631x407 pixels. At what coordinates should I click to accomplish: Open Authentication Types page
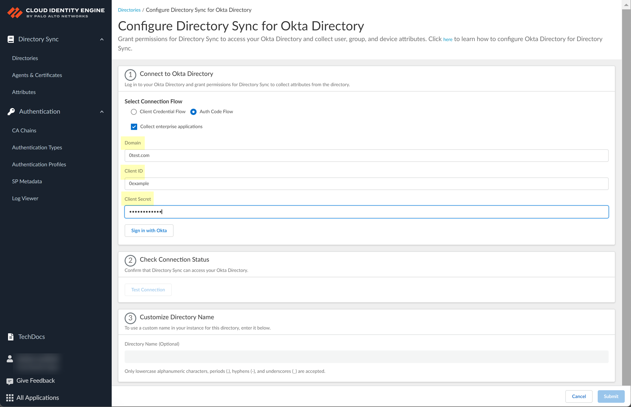37,147
